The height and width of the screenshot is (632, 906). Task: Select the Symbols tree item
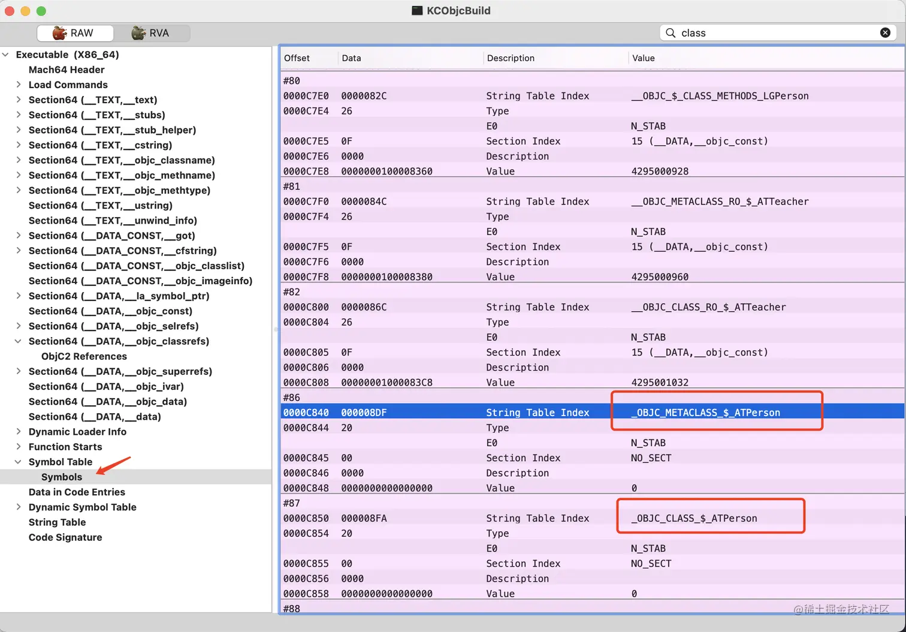[62, 477]
